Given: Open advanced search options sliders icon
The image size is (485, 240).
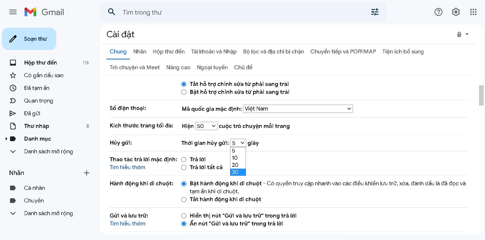Looking at the screenshot, I should pyautogui.click(x=374, y=12).
